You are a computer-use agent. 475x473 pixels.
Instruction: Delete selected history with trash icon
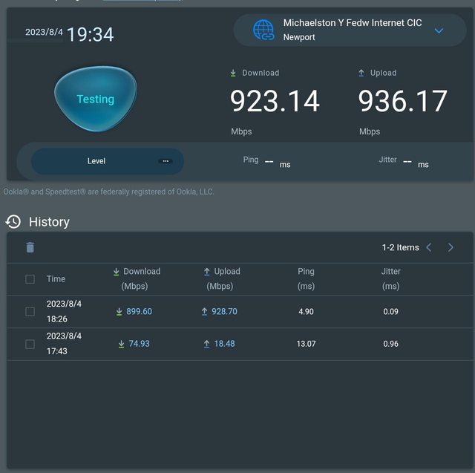(30, 247)
